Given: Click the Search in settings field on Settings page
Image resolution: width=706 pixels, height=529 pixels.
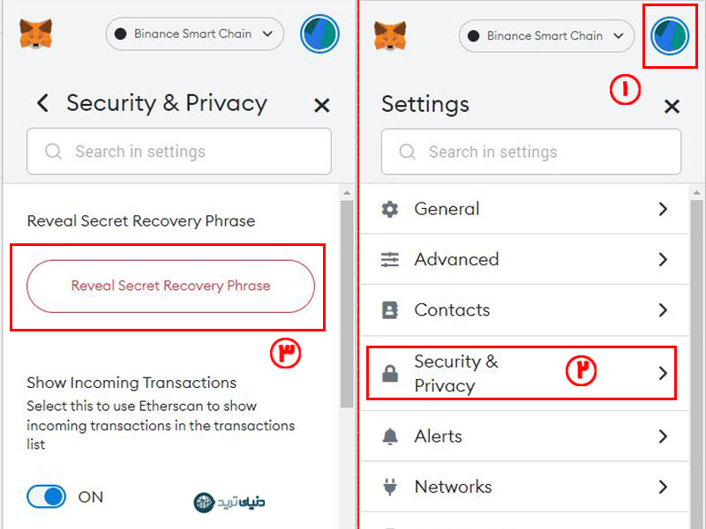Looking at the screenshot, I should (x=531, y=152).
